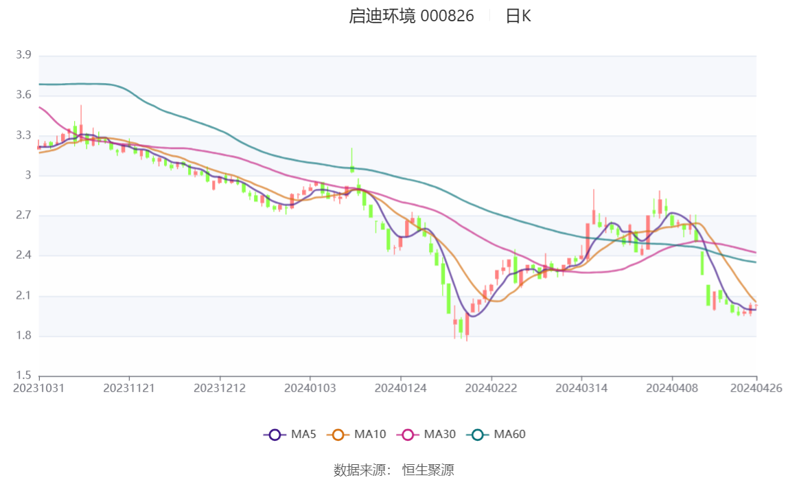Hide the MA10 series via its label
Image resolution: width=788 pixels, height=480 pixels.
pos(370,434)
